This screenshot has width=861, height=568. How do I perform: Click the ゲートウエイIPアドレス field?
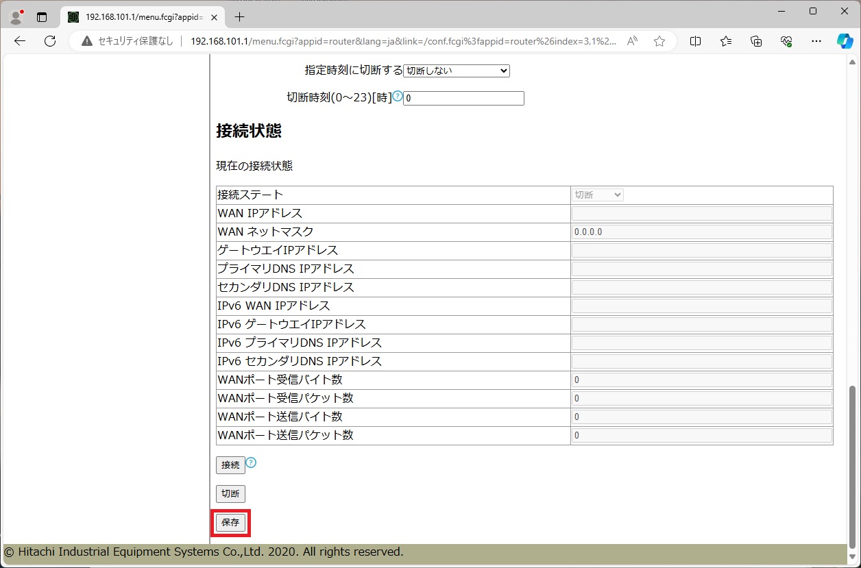click(x=702, y=251)
